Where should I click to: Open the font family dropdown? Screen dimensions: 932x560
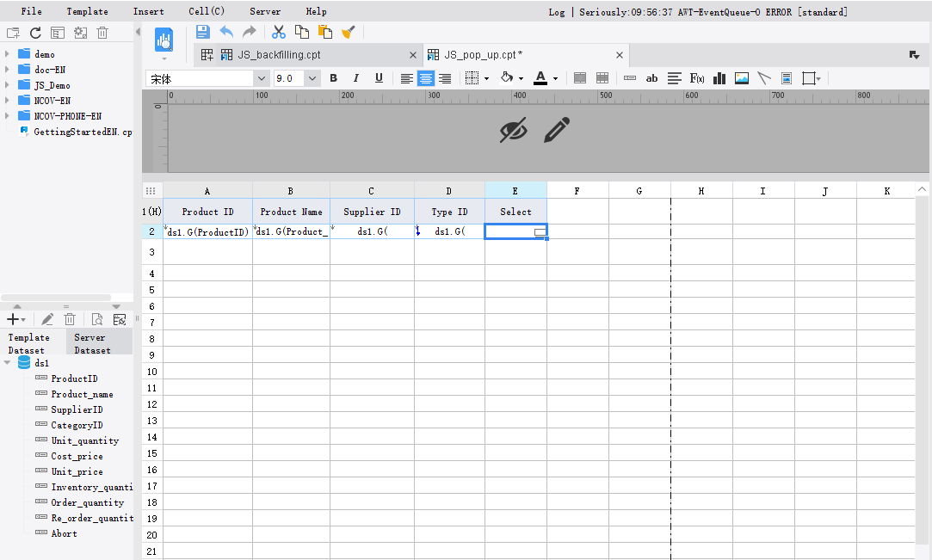pyautogui.click(x=261, y=77)
